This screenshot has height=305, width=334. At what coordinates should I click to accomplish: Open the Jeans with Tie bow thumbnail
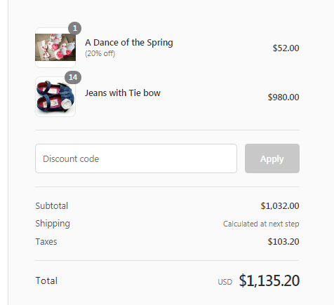tap(55, 97)
